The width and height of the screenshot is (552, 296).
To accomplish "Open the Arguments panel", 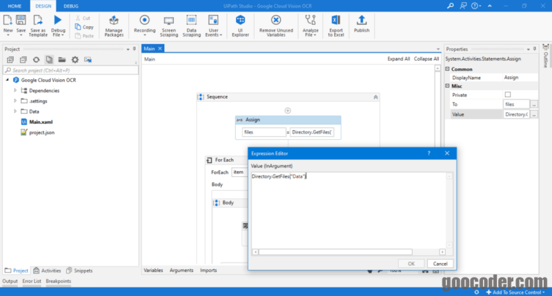I will tap(181, 270).
